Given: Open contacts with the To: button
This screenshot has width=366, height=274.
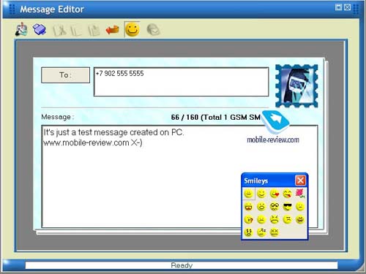Looking at the screenshot, I should tap(65, 75).
